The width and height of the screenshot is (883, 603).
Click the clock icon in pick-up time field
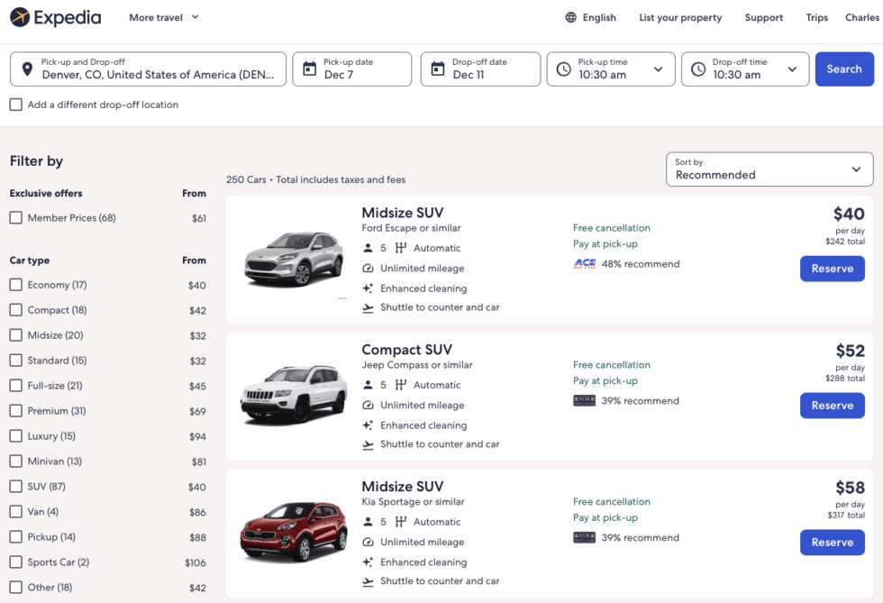[x=564, y=69]
